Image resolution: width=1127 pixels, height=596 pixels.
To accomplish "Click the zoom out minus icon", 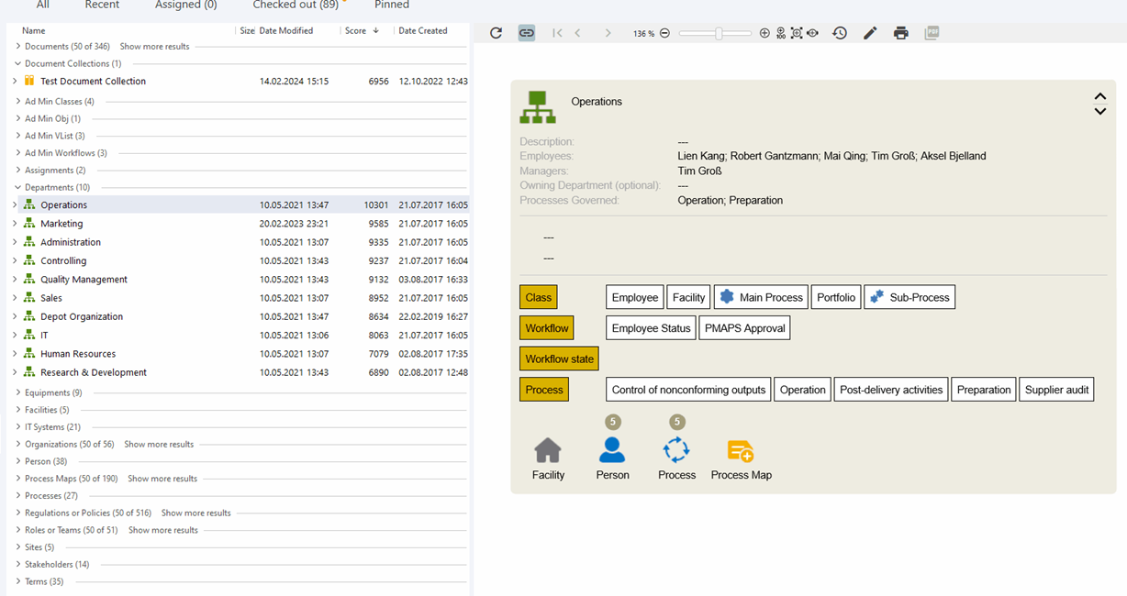I will click(664, 33).
